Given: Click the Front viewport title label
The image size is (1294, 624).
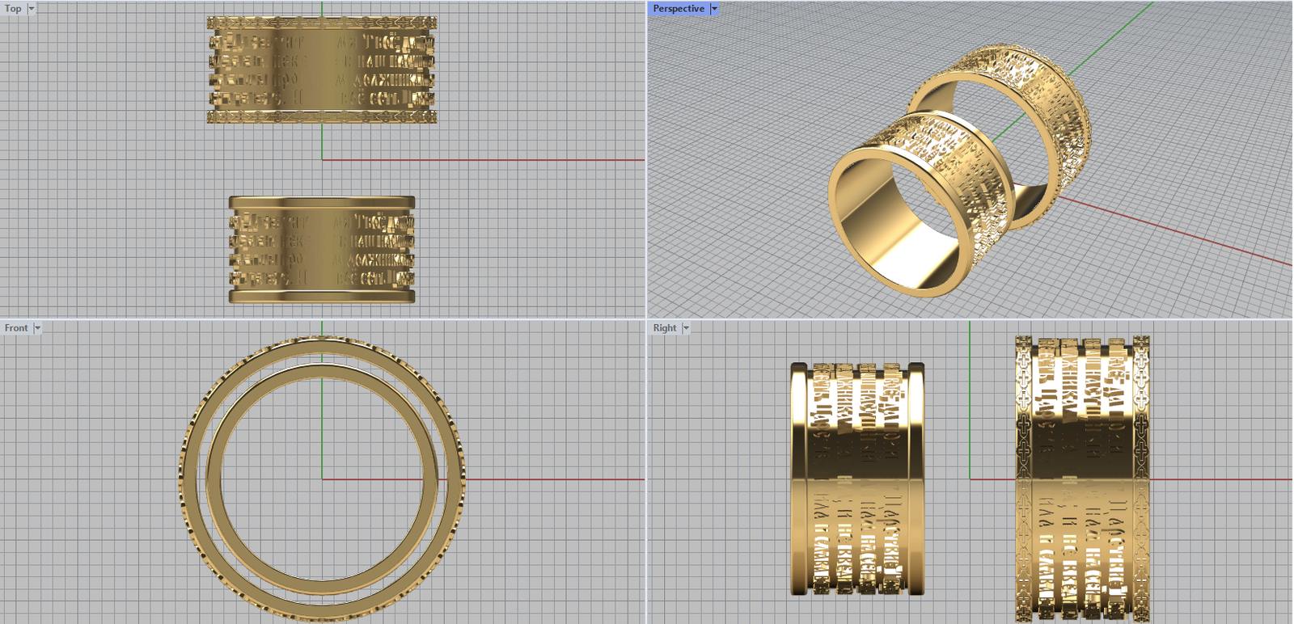Looking at the screenshot, I should pyautogui.click(x=15, y=328).
